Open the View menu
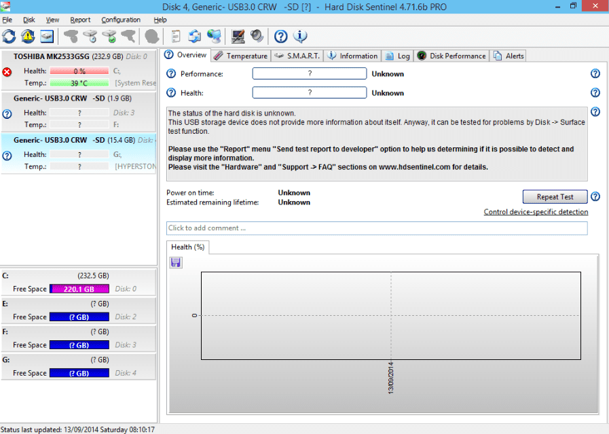609x434 pixels. click(x=52, y=20)
